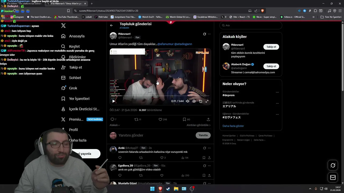The width and height of the screenshot is (344, 193).
Task: Click the Ara search field
Action: click(251, 25)
